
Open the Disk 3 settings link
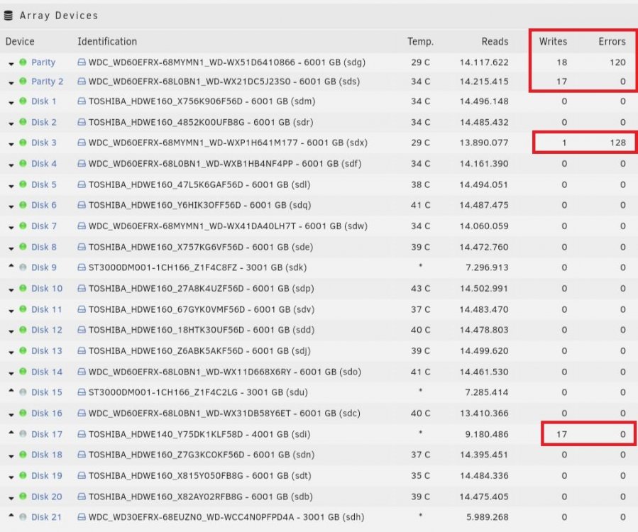tap(44, 143)
